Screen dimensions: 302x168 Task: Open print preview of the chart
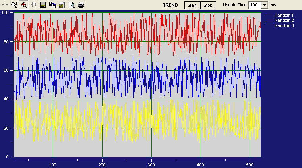[71, 5]
